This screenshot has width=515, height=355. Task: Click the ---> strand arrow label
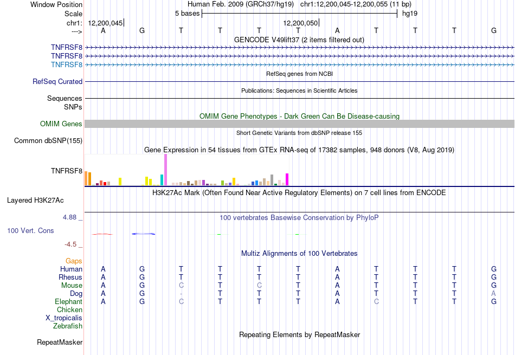click(76, 31)
